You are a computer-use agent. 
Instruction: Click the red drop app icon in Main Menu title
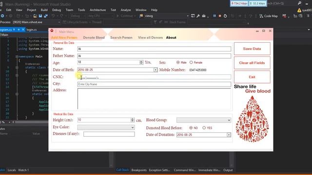[x=52, y=31]
